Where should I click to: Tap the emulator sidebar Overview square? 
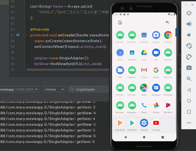pyautogui.click(x=189, y=112)
